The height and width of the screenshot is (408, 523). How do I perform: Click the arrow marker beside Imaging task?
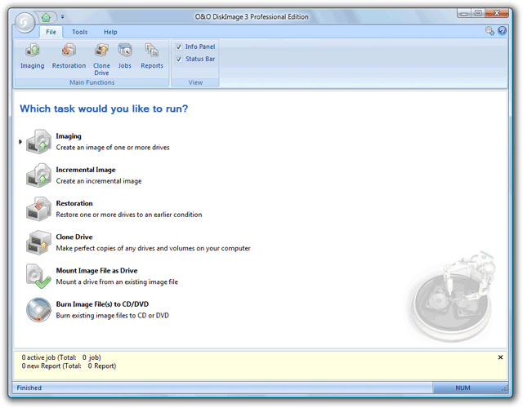point(20,141)
